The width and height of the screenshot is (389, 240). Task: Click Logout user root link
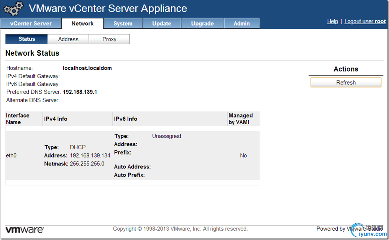365,22
